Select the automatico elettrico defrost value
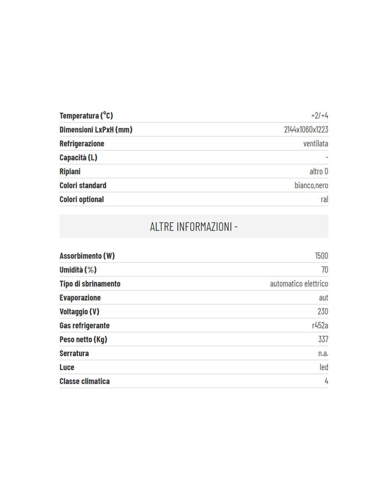389x503 pixels. [x=299, y=284]
